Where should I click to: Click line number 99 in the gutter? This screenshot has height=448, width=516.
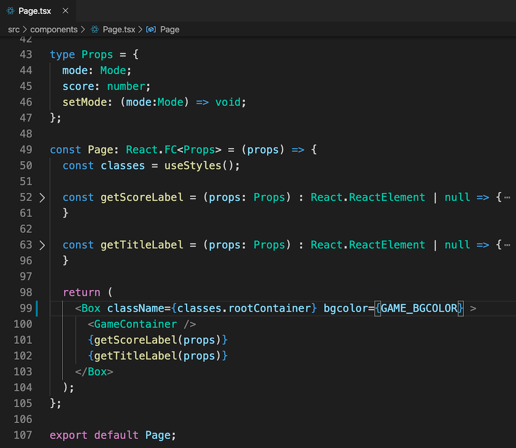tap(26, 308)
